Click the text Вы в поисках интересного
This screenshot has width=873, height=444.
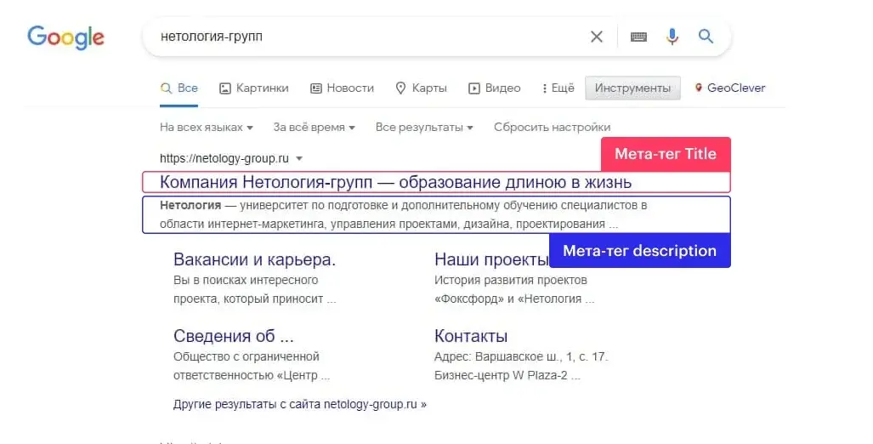click(246, 280)
